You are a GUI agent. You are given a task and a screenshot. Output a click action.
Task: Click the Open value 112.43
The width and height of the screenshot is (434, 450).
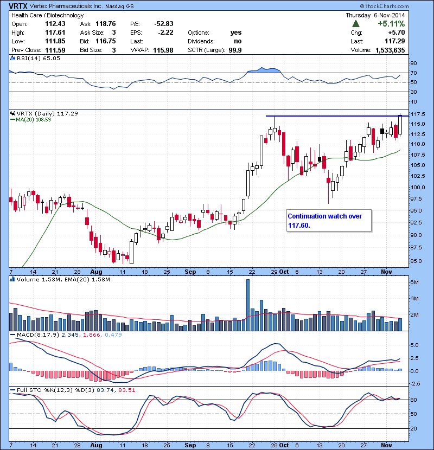pyautogui.click(x=55, y=24)
